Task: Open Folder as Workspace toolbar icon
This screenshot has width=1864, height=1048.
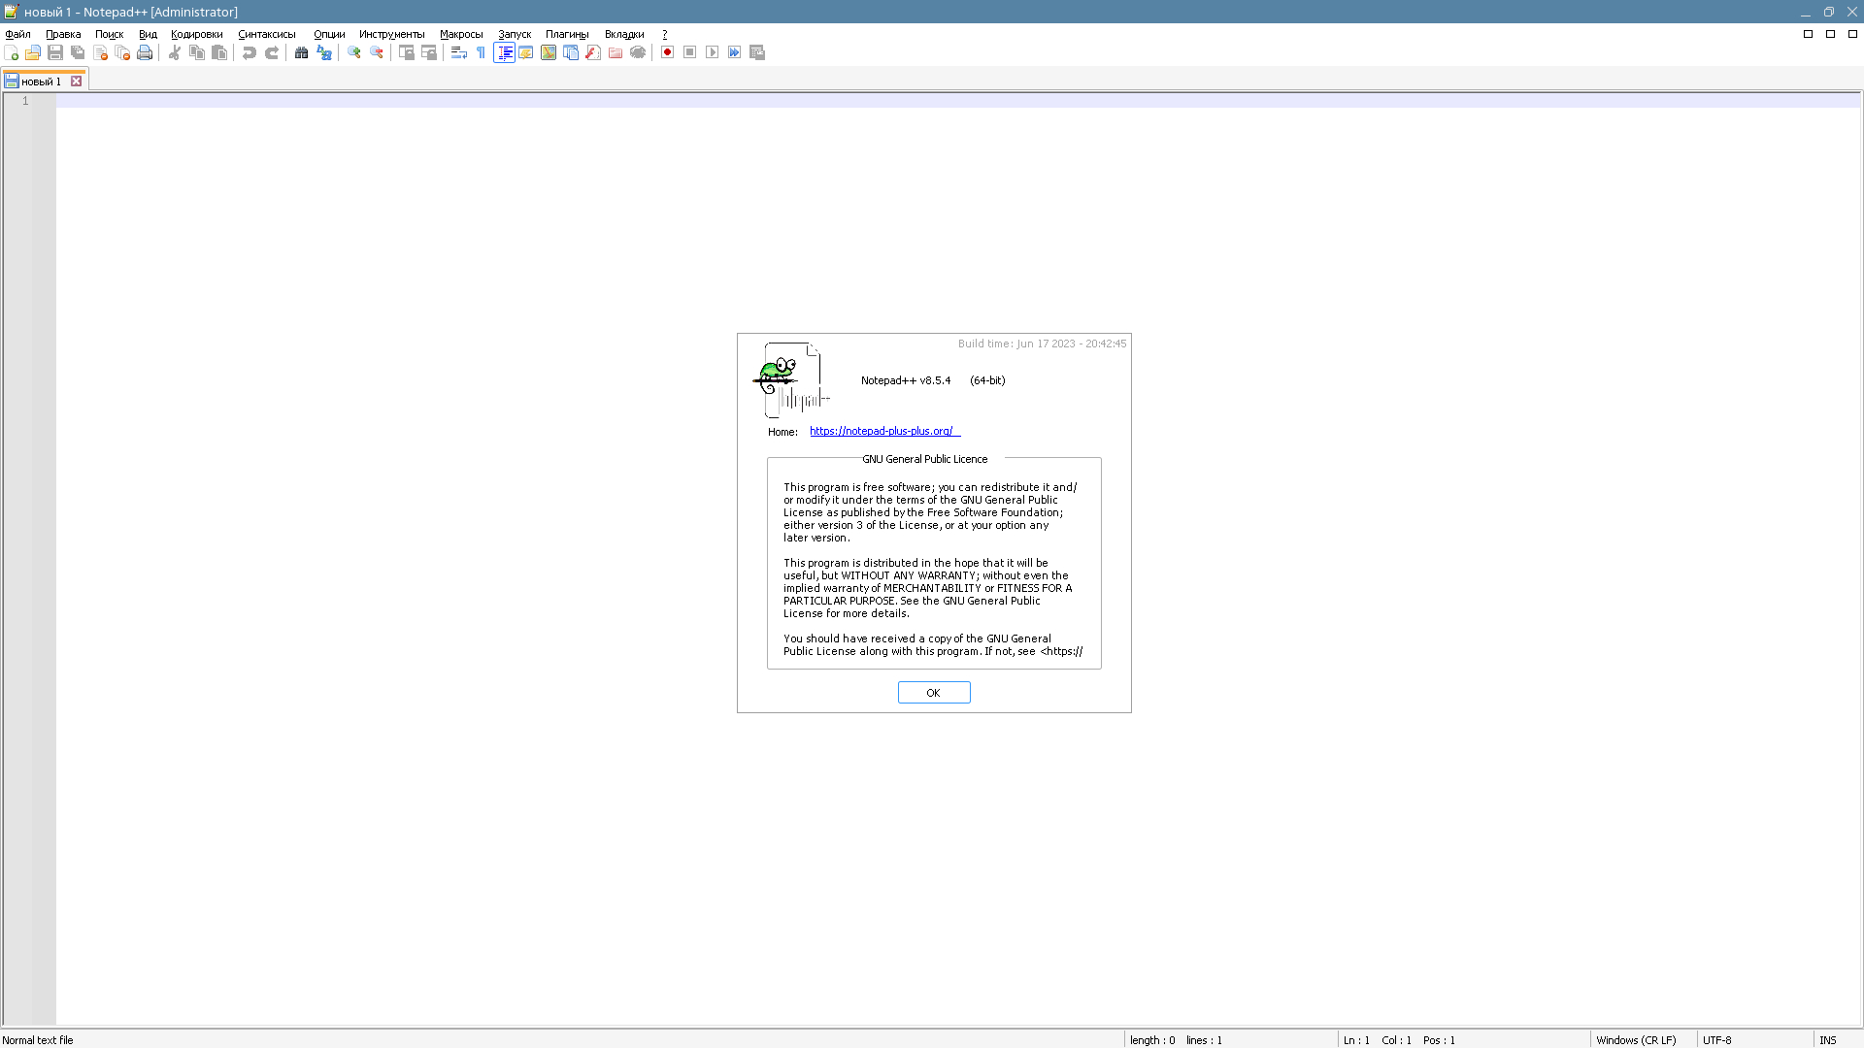Action: 616,52
